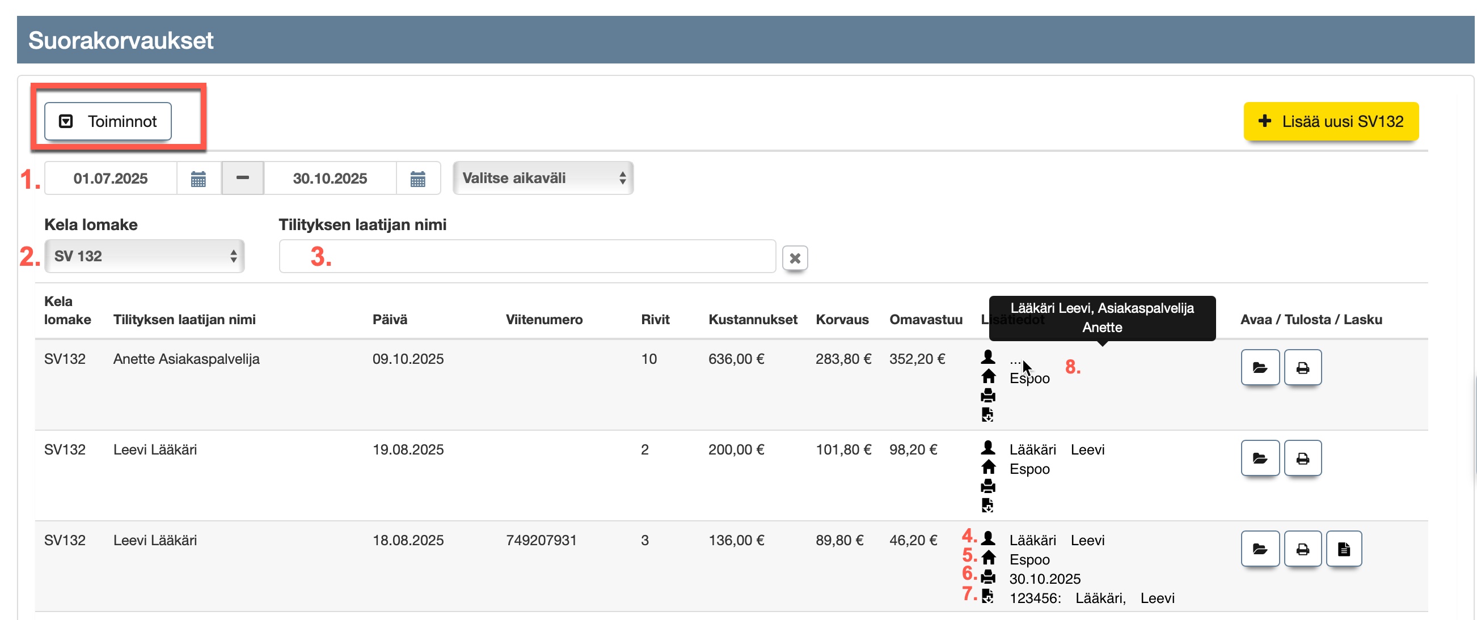Click the Lisää uusi SV132 button
This screenshot has height=620, width=1477.
coord(1330,121)
